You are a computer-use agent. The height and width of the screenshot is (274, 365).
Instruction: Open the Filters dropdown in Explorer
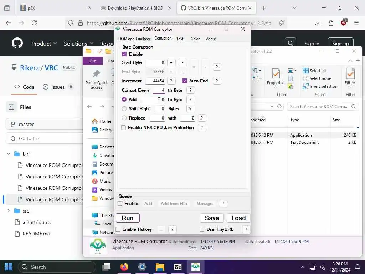click(350, 78)
